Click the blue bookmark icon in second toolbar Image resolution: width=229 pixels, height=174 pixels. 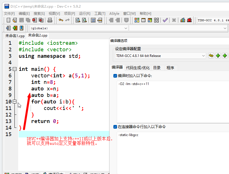point(22,28)
